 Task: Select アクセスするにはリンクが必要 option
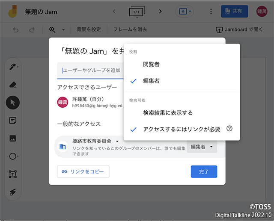[x=182, y=129]
